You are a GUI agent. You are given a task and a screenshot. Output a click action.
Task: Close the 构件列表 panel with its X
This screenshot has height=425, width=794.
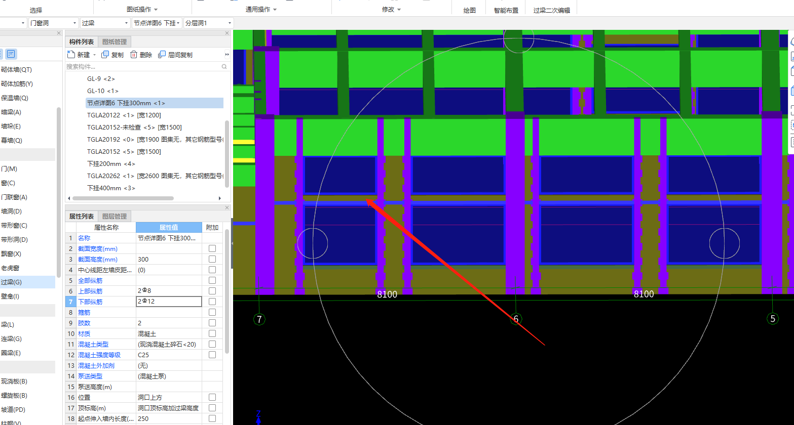(227, 33)
